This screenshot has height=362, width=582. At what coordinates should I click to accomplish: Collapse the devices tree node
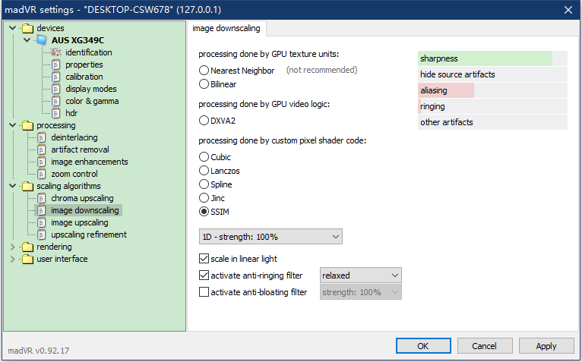[x=13, y=28]
